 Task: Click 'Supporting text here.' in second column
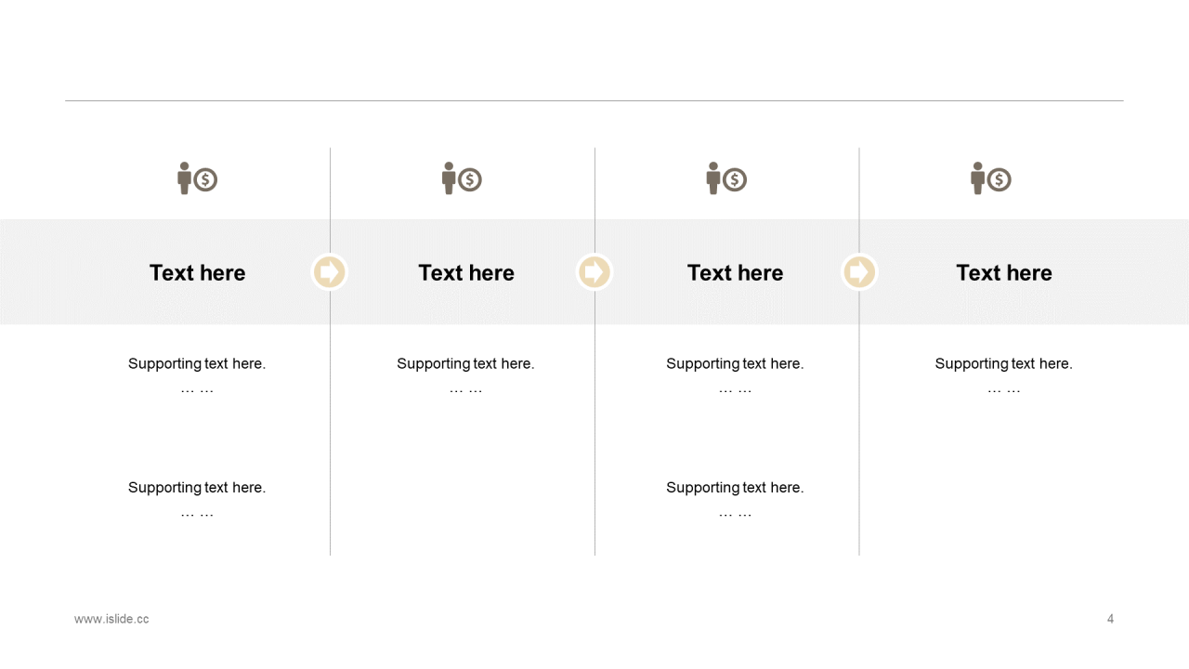[x=465, y=363]
